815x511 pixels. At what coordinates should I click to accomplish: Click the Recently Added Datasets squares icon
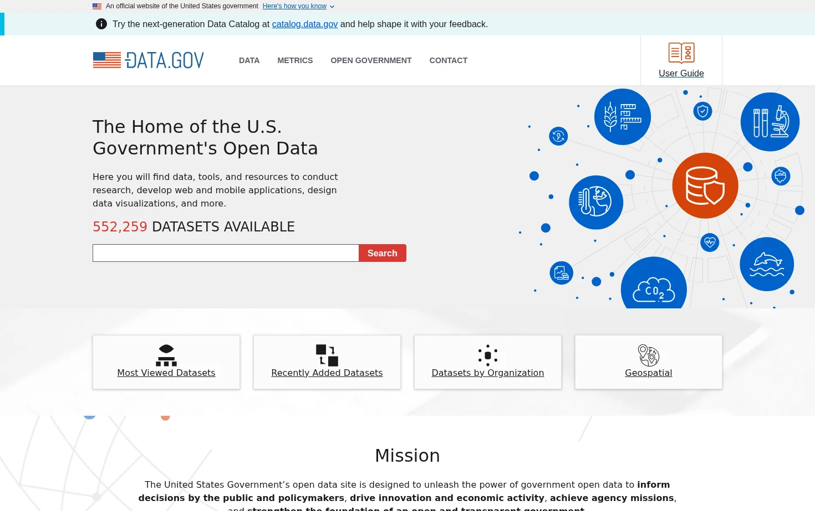[x=327, y=355]
